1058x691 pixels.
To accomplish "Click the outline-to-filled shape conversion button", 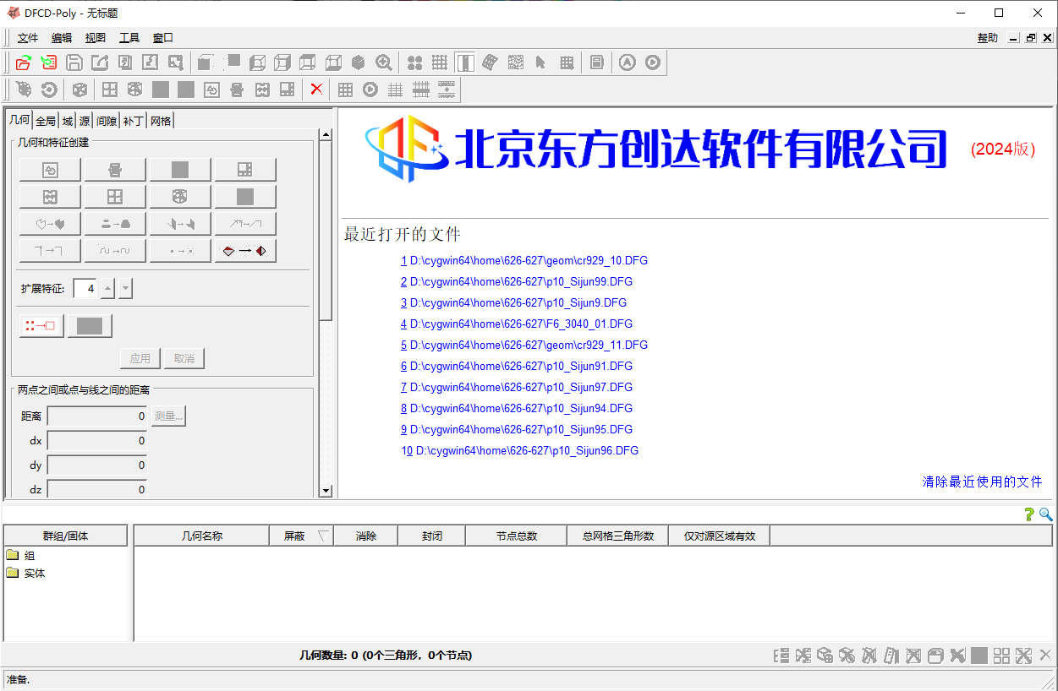I will (x=50, y=224).
